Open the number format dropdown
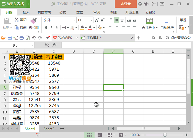193x138 pixels. click(x=183, y=20)
